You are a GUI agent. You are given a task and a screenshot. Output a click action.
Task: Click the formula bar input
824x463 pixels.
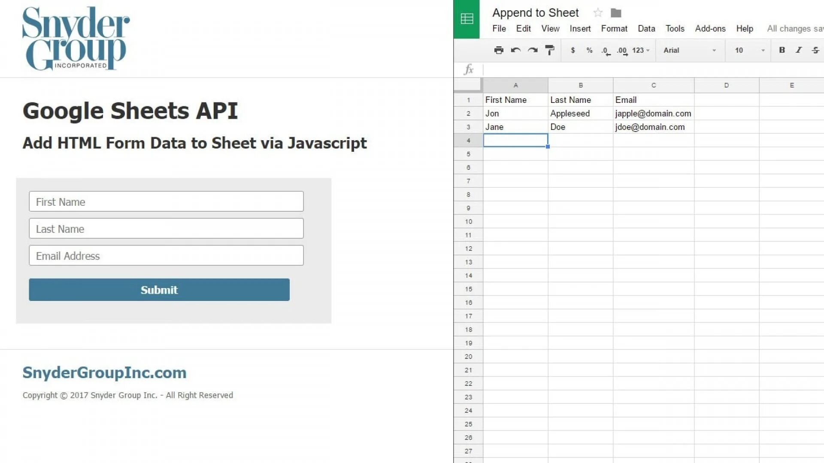653,69
